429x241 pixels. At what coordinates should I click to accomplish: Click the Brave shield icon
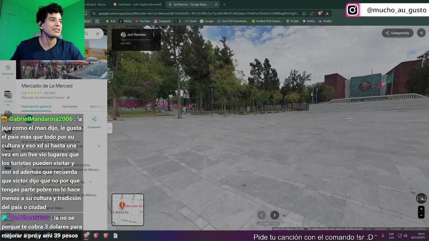[x=320, y=13]
